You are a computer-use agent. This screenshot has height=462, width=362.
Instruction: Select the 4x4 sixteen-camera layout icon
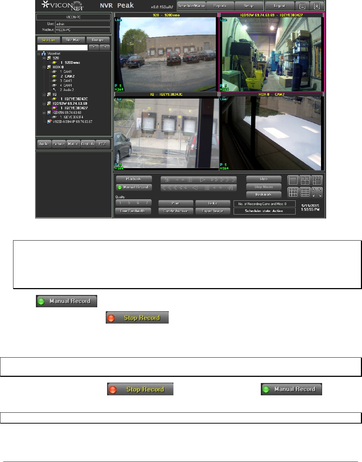(x=305, y=192)
